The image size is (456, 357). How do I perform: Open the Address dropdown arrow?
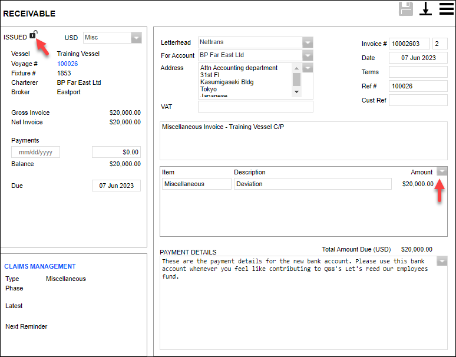click(308, 68)
